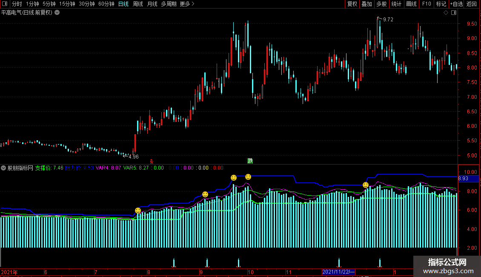The height and width of the screenshot is (277, 481).
Task: Click the VAR5: 8.27 label
Action: coord(136,168)
